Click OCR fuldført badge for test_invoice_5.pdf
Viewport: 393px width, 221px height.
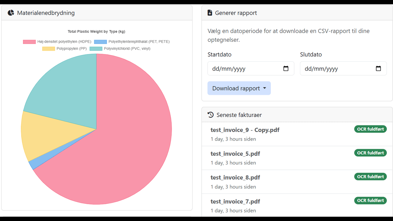tap(370, 153)
